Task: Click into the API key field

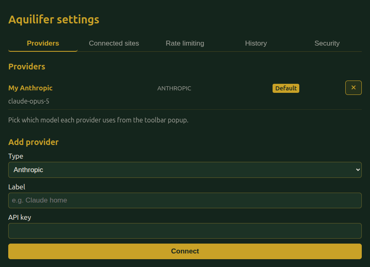Action: pyautogui.click(x=185, y=231)
